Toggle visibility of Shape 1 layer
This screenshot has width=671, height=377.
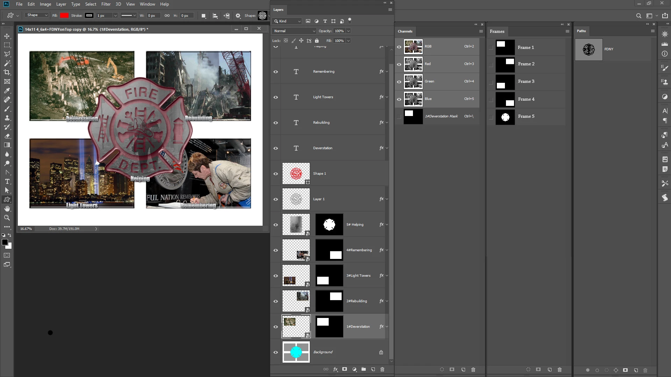[276, 174]
